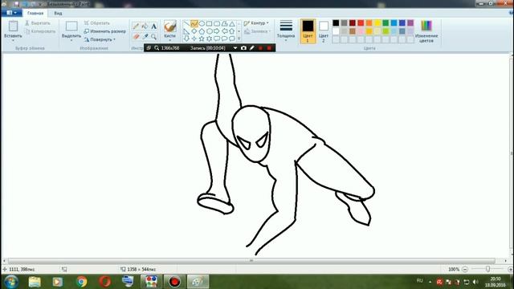
Task: Select the Pencil tool
Action: 136,26
